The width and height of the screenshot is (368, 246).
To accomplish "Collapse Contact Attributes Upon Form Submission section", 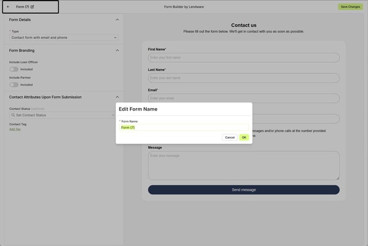I will click(x=117, y=97).
